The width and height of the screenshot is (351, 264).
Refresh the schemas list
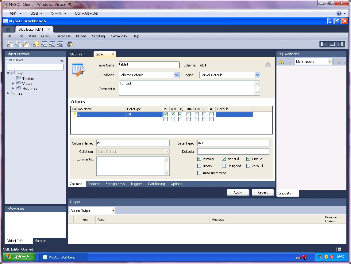click(62, 61)
